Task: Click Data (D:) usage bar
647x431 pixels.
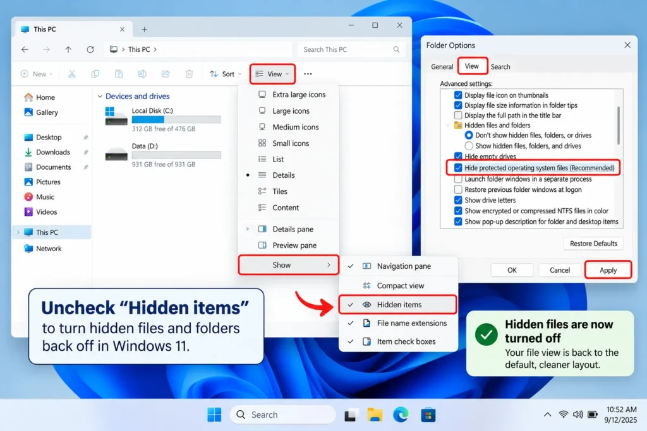Action: (176, 155)
